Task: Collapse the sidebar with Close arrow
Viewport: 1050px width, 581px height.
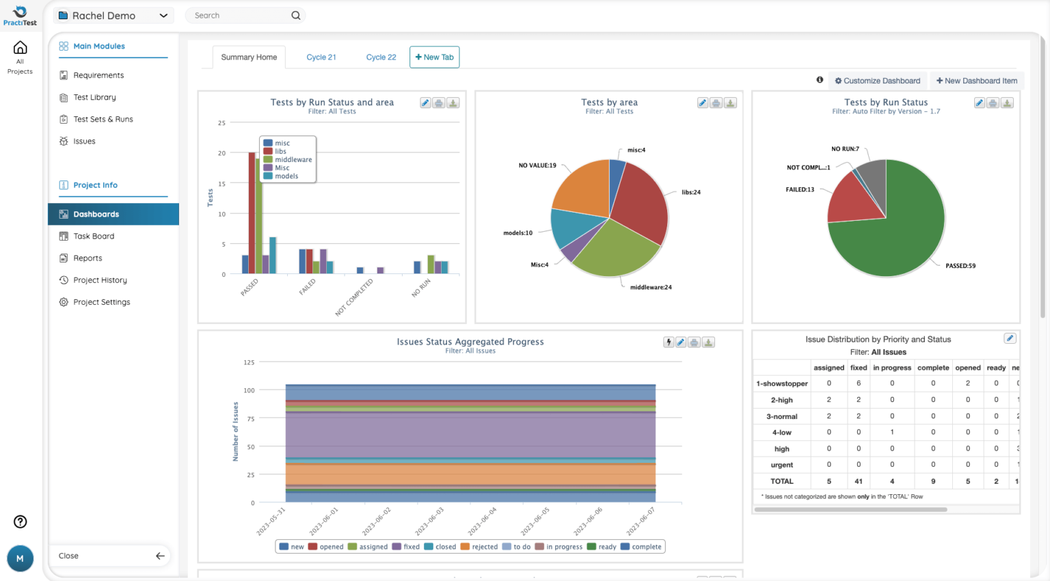Action: tap(160, 556)
